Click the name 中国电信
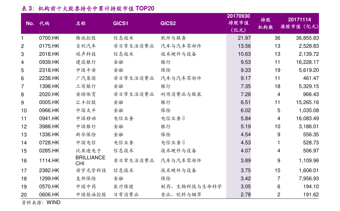Screen dimensions: 340x211 (x=86, y=143)
